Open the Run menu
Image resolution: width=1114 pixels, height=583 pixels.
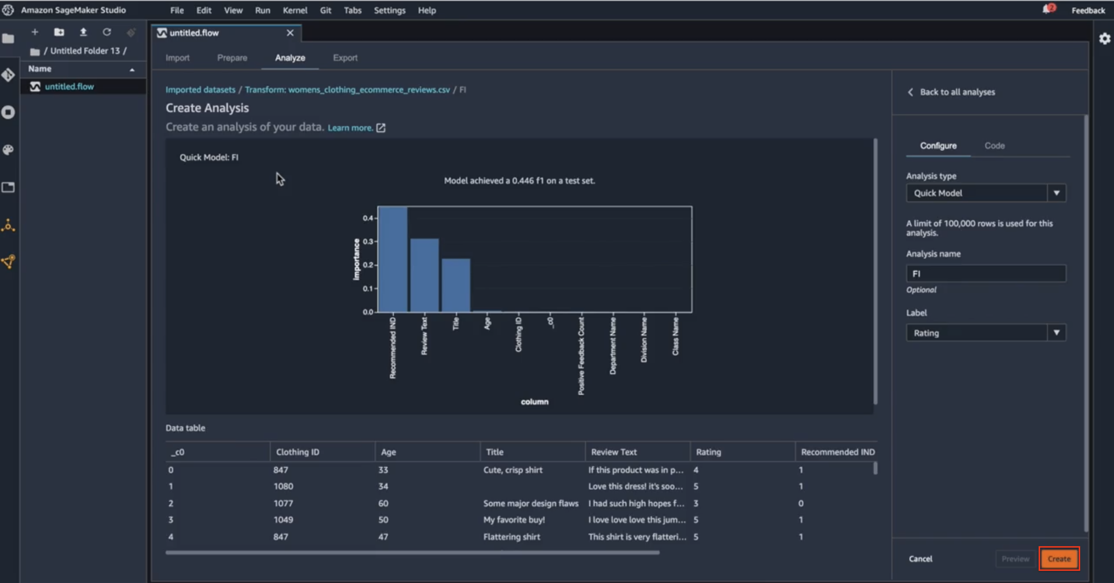(263, 10)
